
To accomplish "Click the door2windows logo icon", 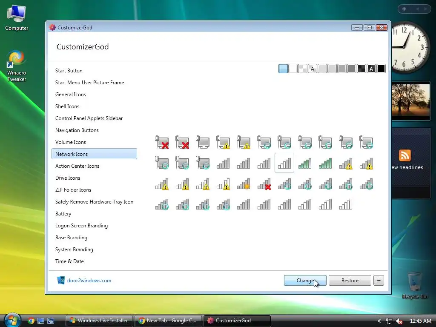I will 60,280.
